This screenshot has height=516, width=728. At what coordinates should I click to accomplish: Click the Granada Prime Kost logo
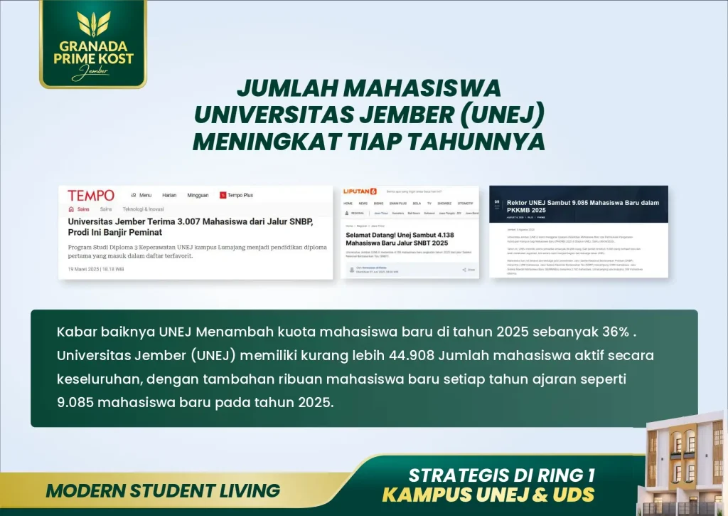[x=93, y=44]
